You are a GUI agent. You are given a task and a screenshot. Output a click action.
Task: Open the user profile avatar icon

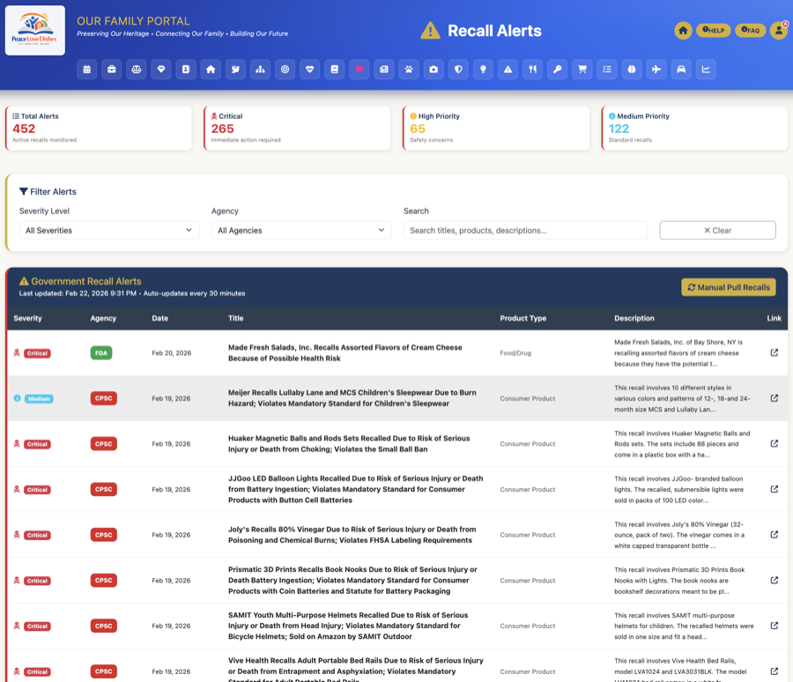pos(779,30)
